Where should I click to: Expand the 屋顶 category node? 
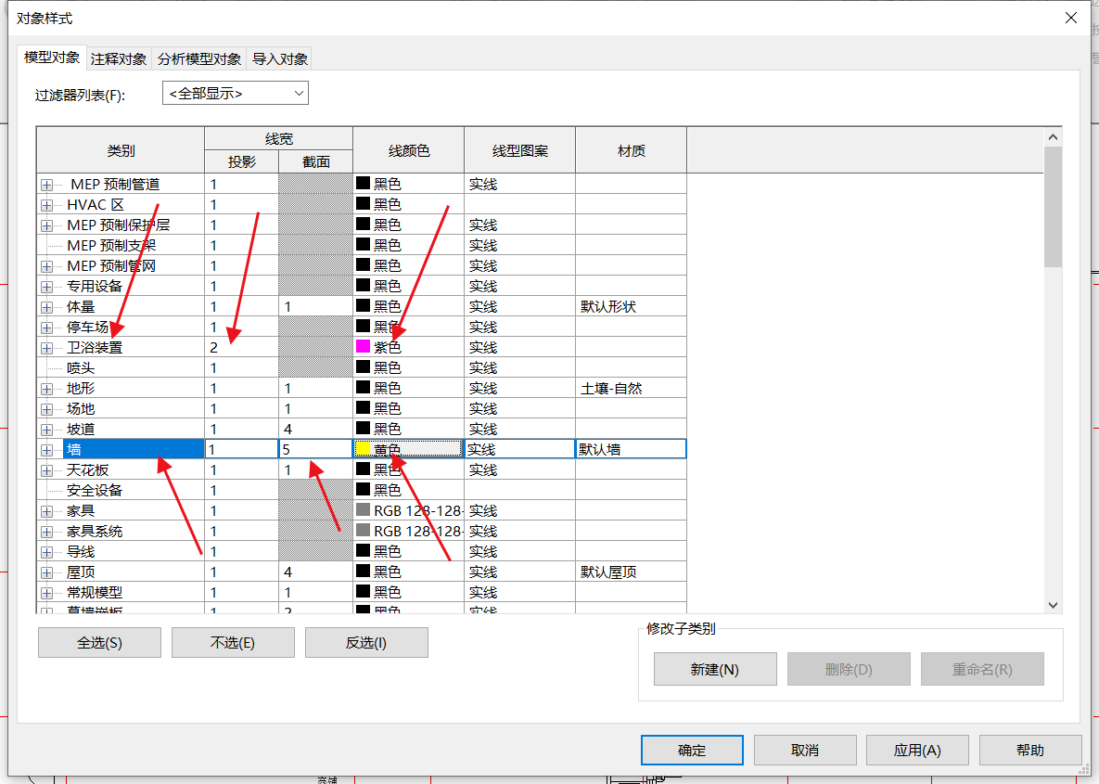[46, 572]
